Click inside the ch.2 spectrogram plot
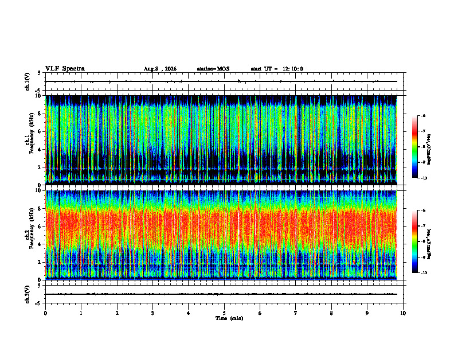Image resolution: width=454 pixels, height=351 pixels. (x=224, y=235)
